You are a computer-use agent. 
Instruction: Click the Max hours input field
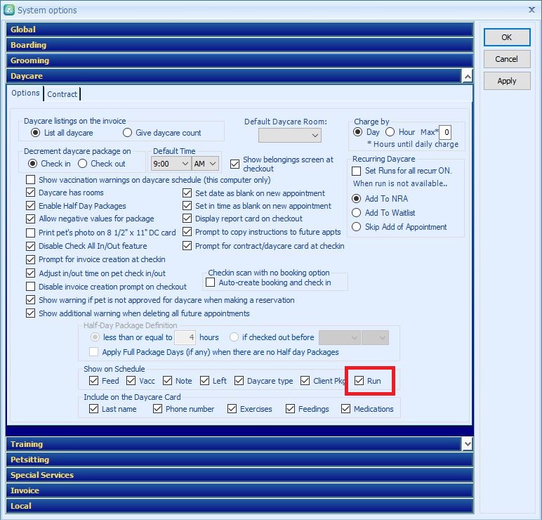coord(445,132)
